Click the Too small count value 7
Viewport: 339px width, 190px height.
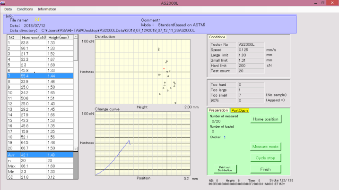[251, 95]
